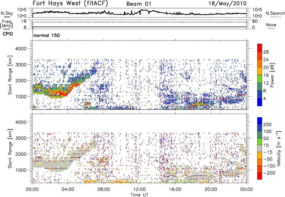Click the velocity colorbar label "-15"
This screenshot has width=285, height=197.
tap(268, 152)
